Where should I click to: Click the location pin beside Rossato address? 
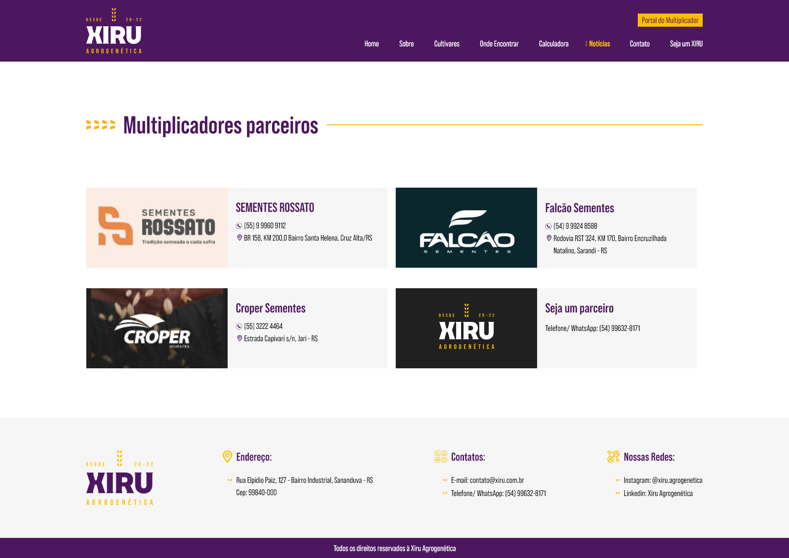pyautogui.click(x=240, y=238)
